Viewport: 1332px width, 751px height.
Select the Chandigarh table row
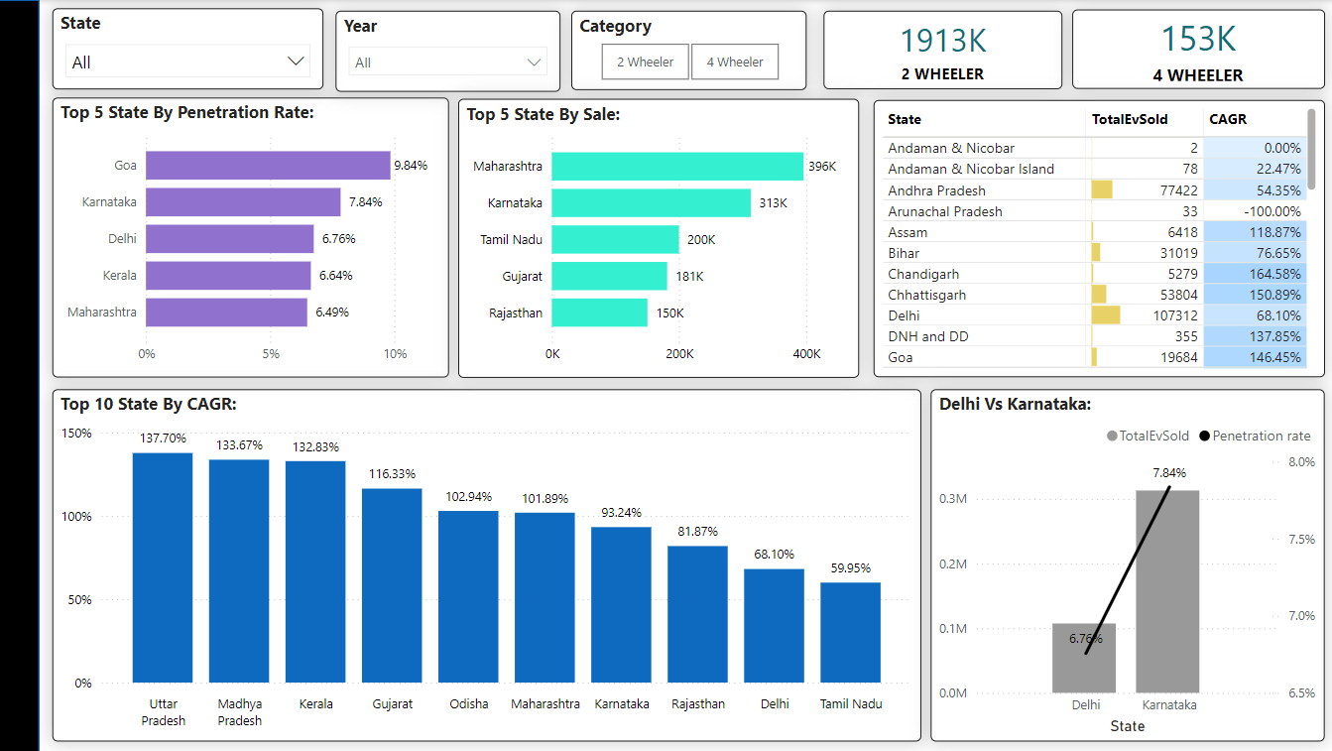point(1095,274)
